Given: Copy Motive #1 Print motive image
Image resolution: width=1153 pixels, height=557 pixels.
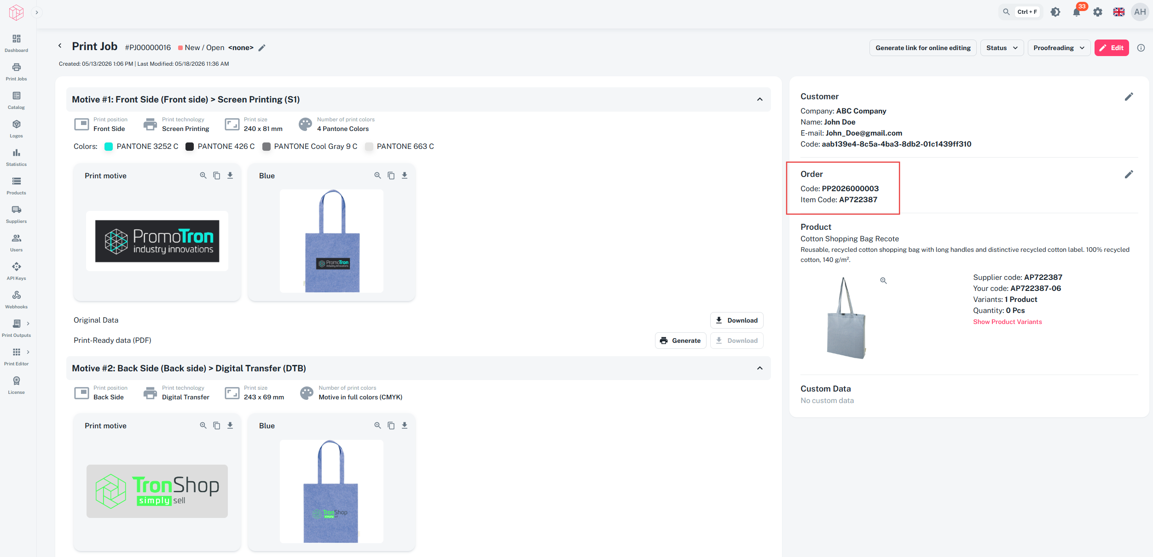Looking at the screenshot, I should 216,176.
